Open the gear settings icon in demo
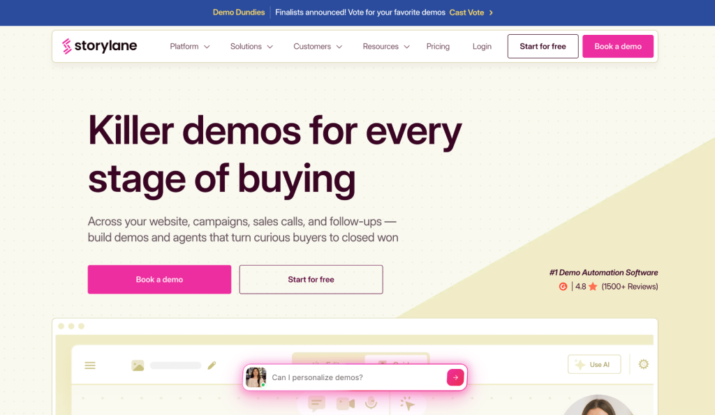This screenshot has height=415, width=715. [643, 365]
